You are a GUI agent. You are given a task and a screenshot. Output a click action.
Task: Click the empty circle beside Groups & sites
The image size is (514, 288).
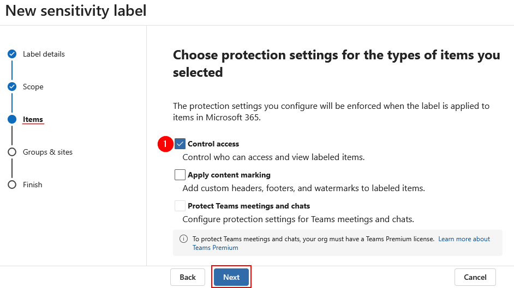point(12,152)
